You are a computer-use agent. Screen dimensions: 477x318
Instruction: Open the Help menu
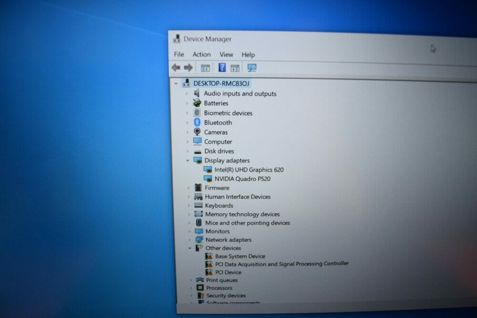[x=248, y=55]
